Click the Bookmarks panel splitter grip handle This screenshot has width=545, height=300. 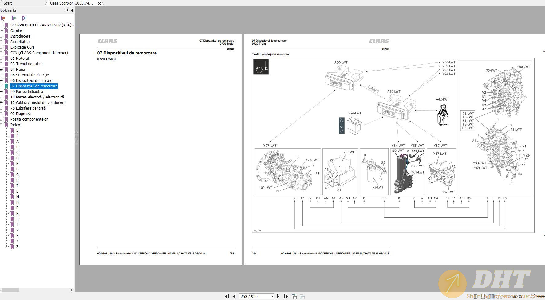(x=76, y=138)
